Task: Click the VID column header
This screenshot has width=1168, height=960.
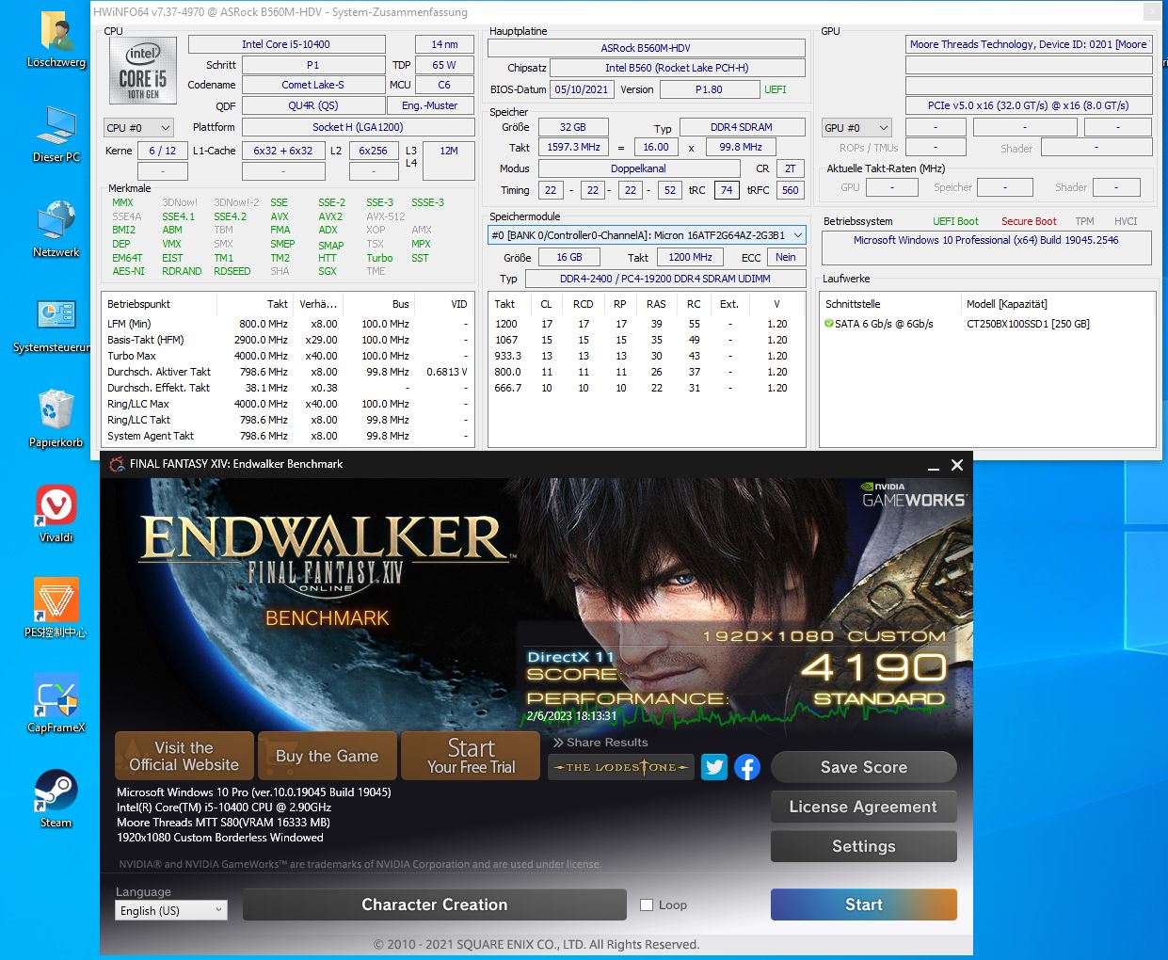Action: click(444, 304)
